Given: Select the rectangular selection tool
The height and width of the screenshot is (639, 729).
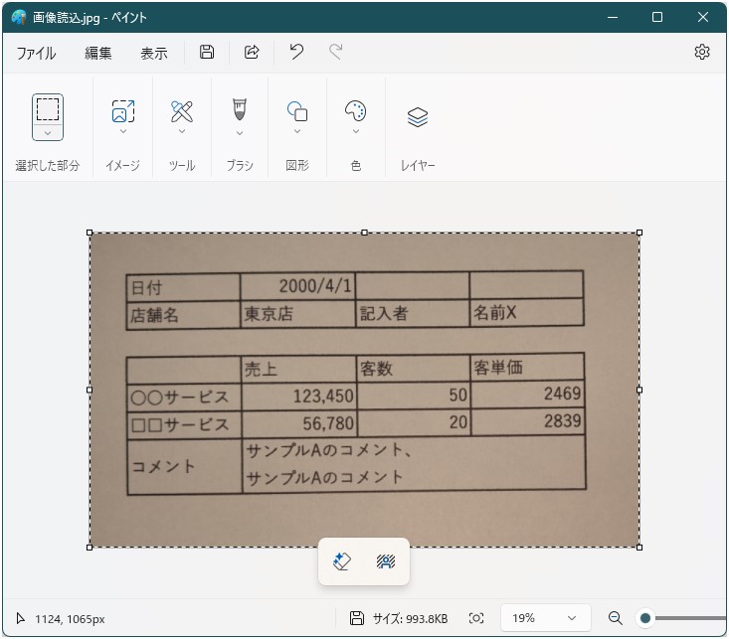Looking at the screenshot, I should [48, 109].
